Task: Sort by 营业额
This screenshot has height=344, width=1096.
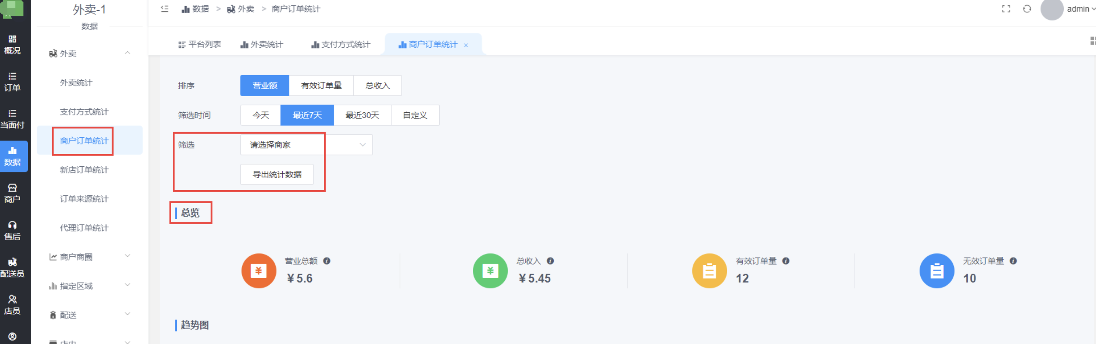Action: point(265,86)
